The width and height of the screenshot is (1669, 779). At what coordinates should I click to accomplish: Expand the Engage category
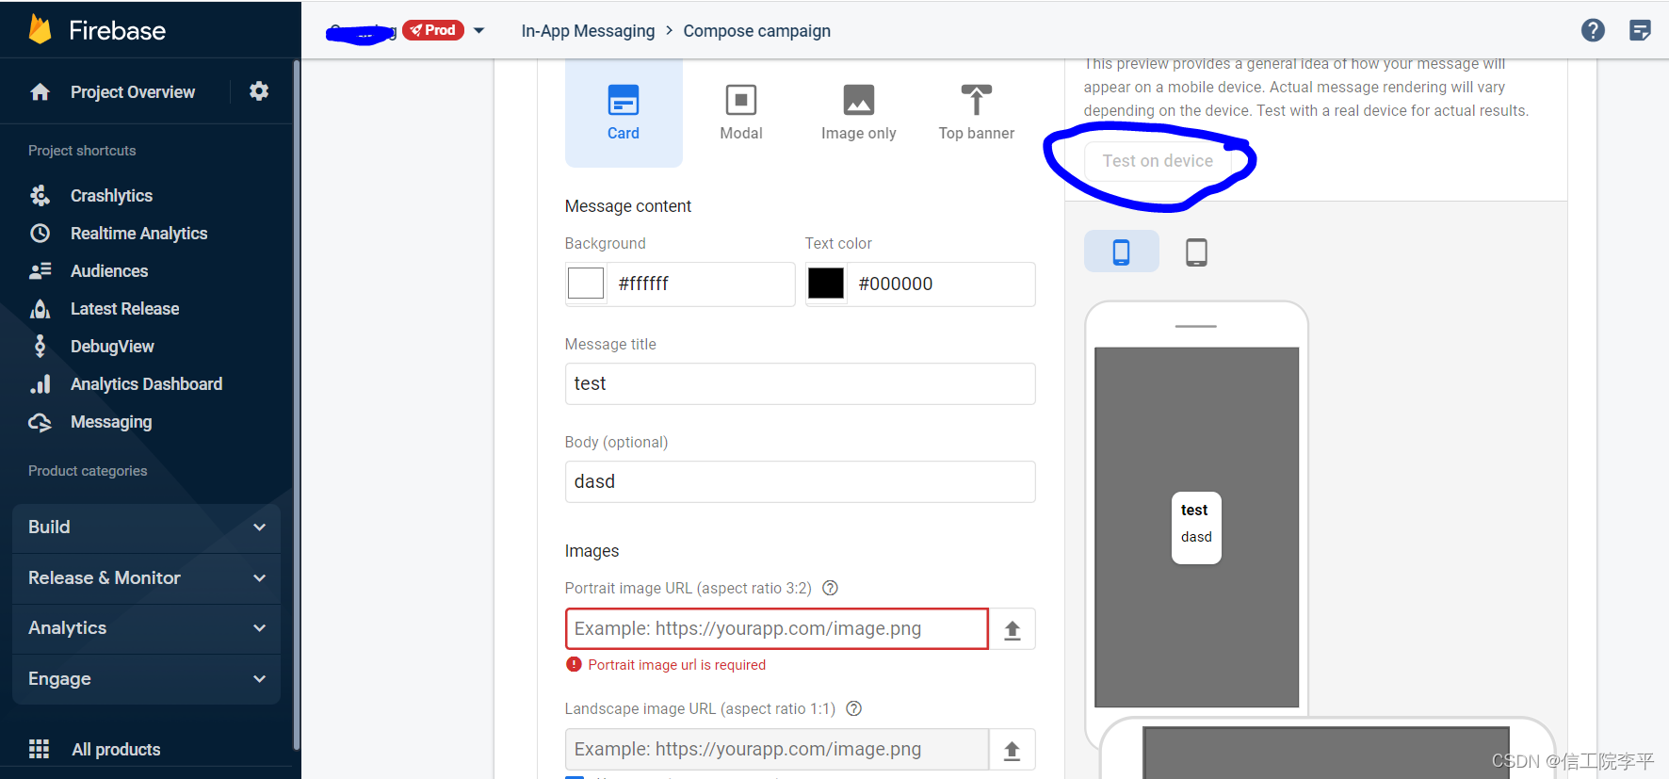pos(146,679)
